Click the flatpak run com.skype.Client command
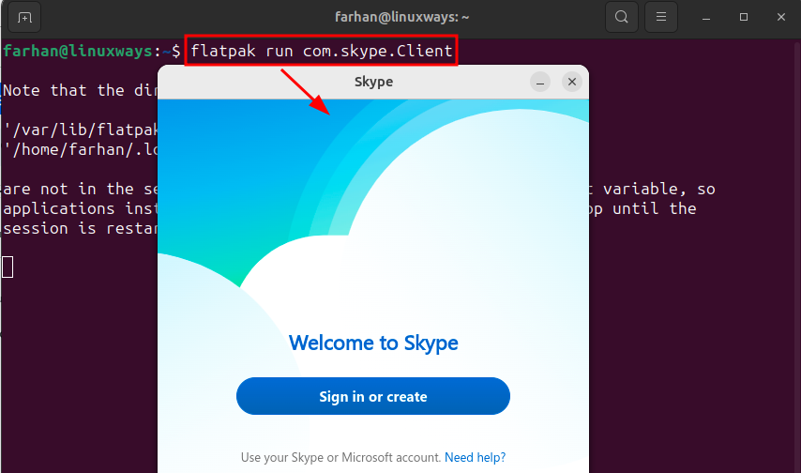The height and width of the screenshot is (473, 801). pos(322,51)
